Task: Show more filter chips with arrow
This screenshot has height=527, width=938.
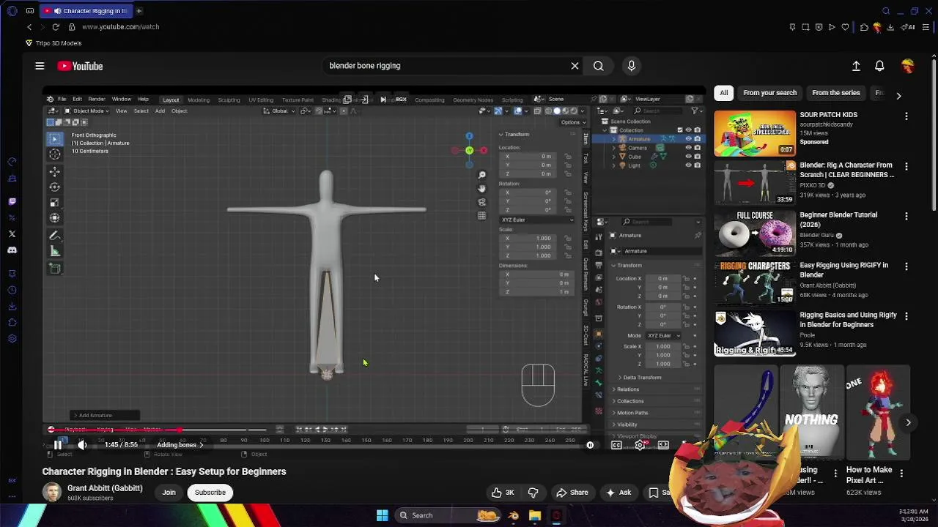Action: [898, 95]
